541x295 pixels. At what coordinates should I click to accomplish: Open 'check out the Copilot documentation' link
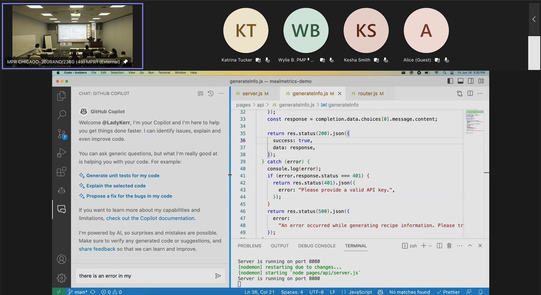[151, 218]
